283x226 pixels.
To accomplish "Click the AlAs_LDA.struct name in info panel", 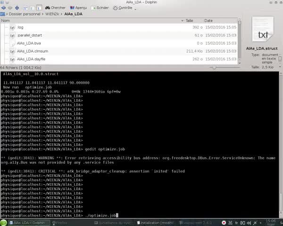I will tap(262, 48).
